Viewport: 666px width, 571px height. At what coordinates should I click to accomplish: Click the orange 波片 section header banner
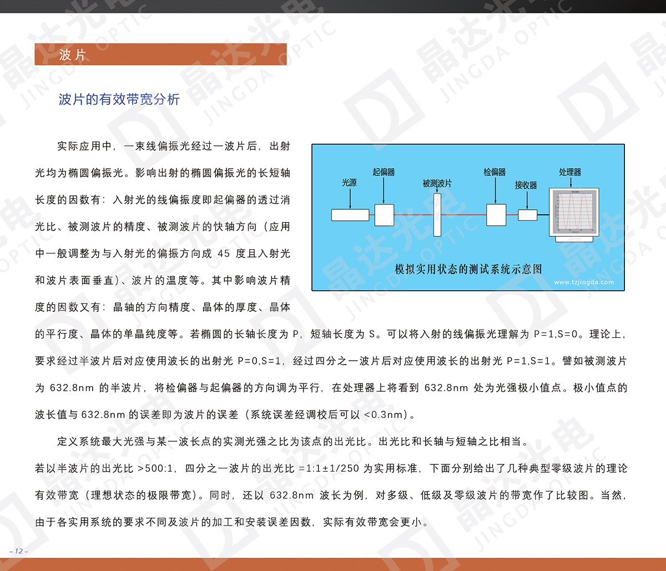tap(160, 54)
